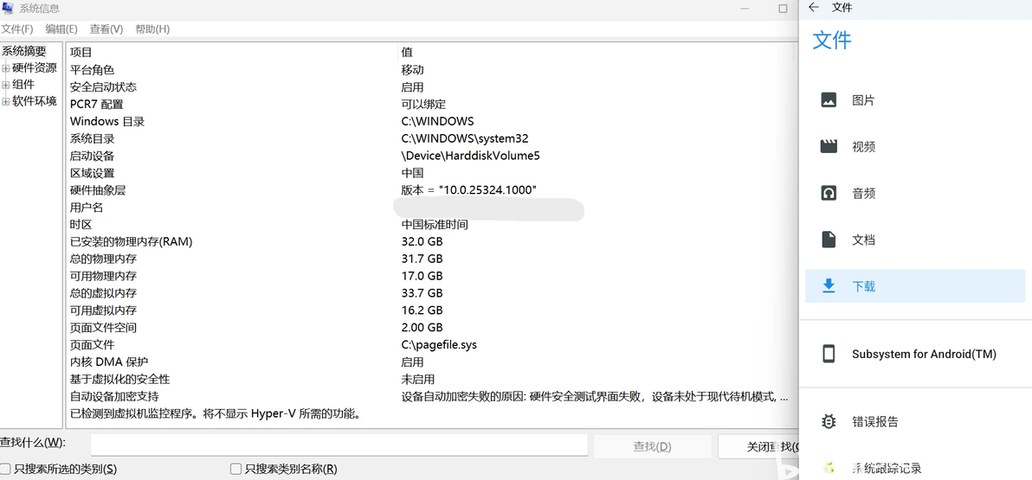Viewport: 1032px width, 480px height.
Task: Expand the 软件环境 tree node
Action: (x=6, y=101)
